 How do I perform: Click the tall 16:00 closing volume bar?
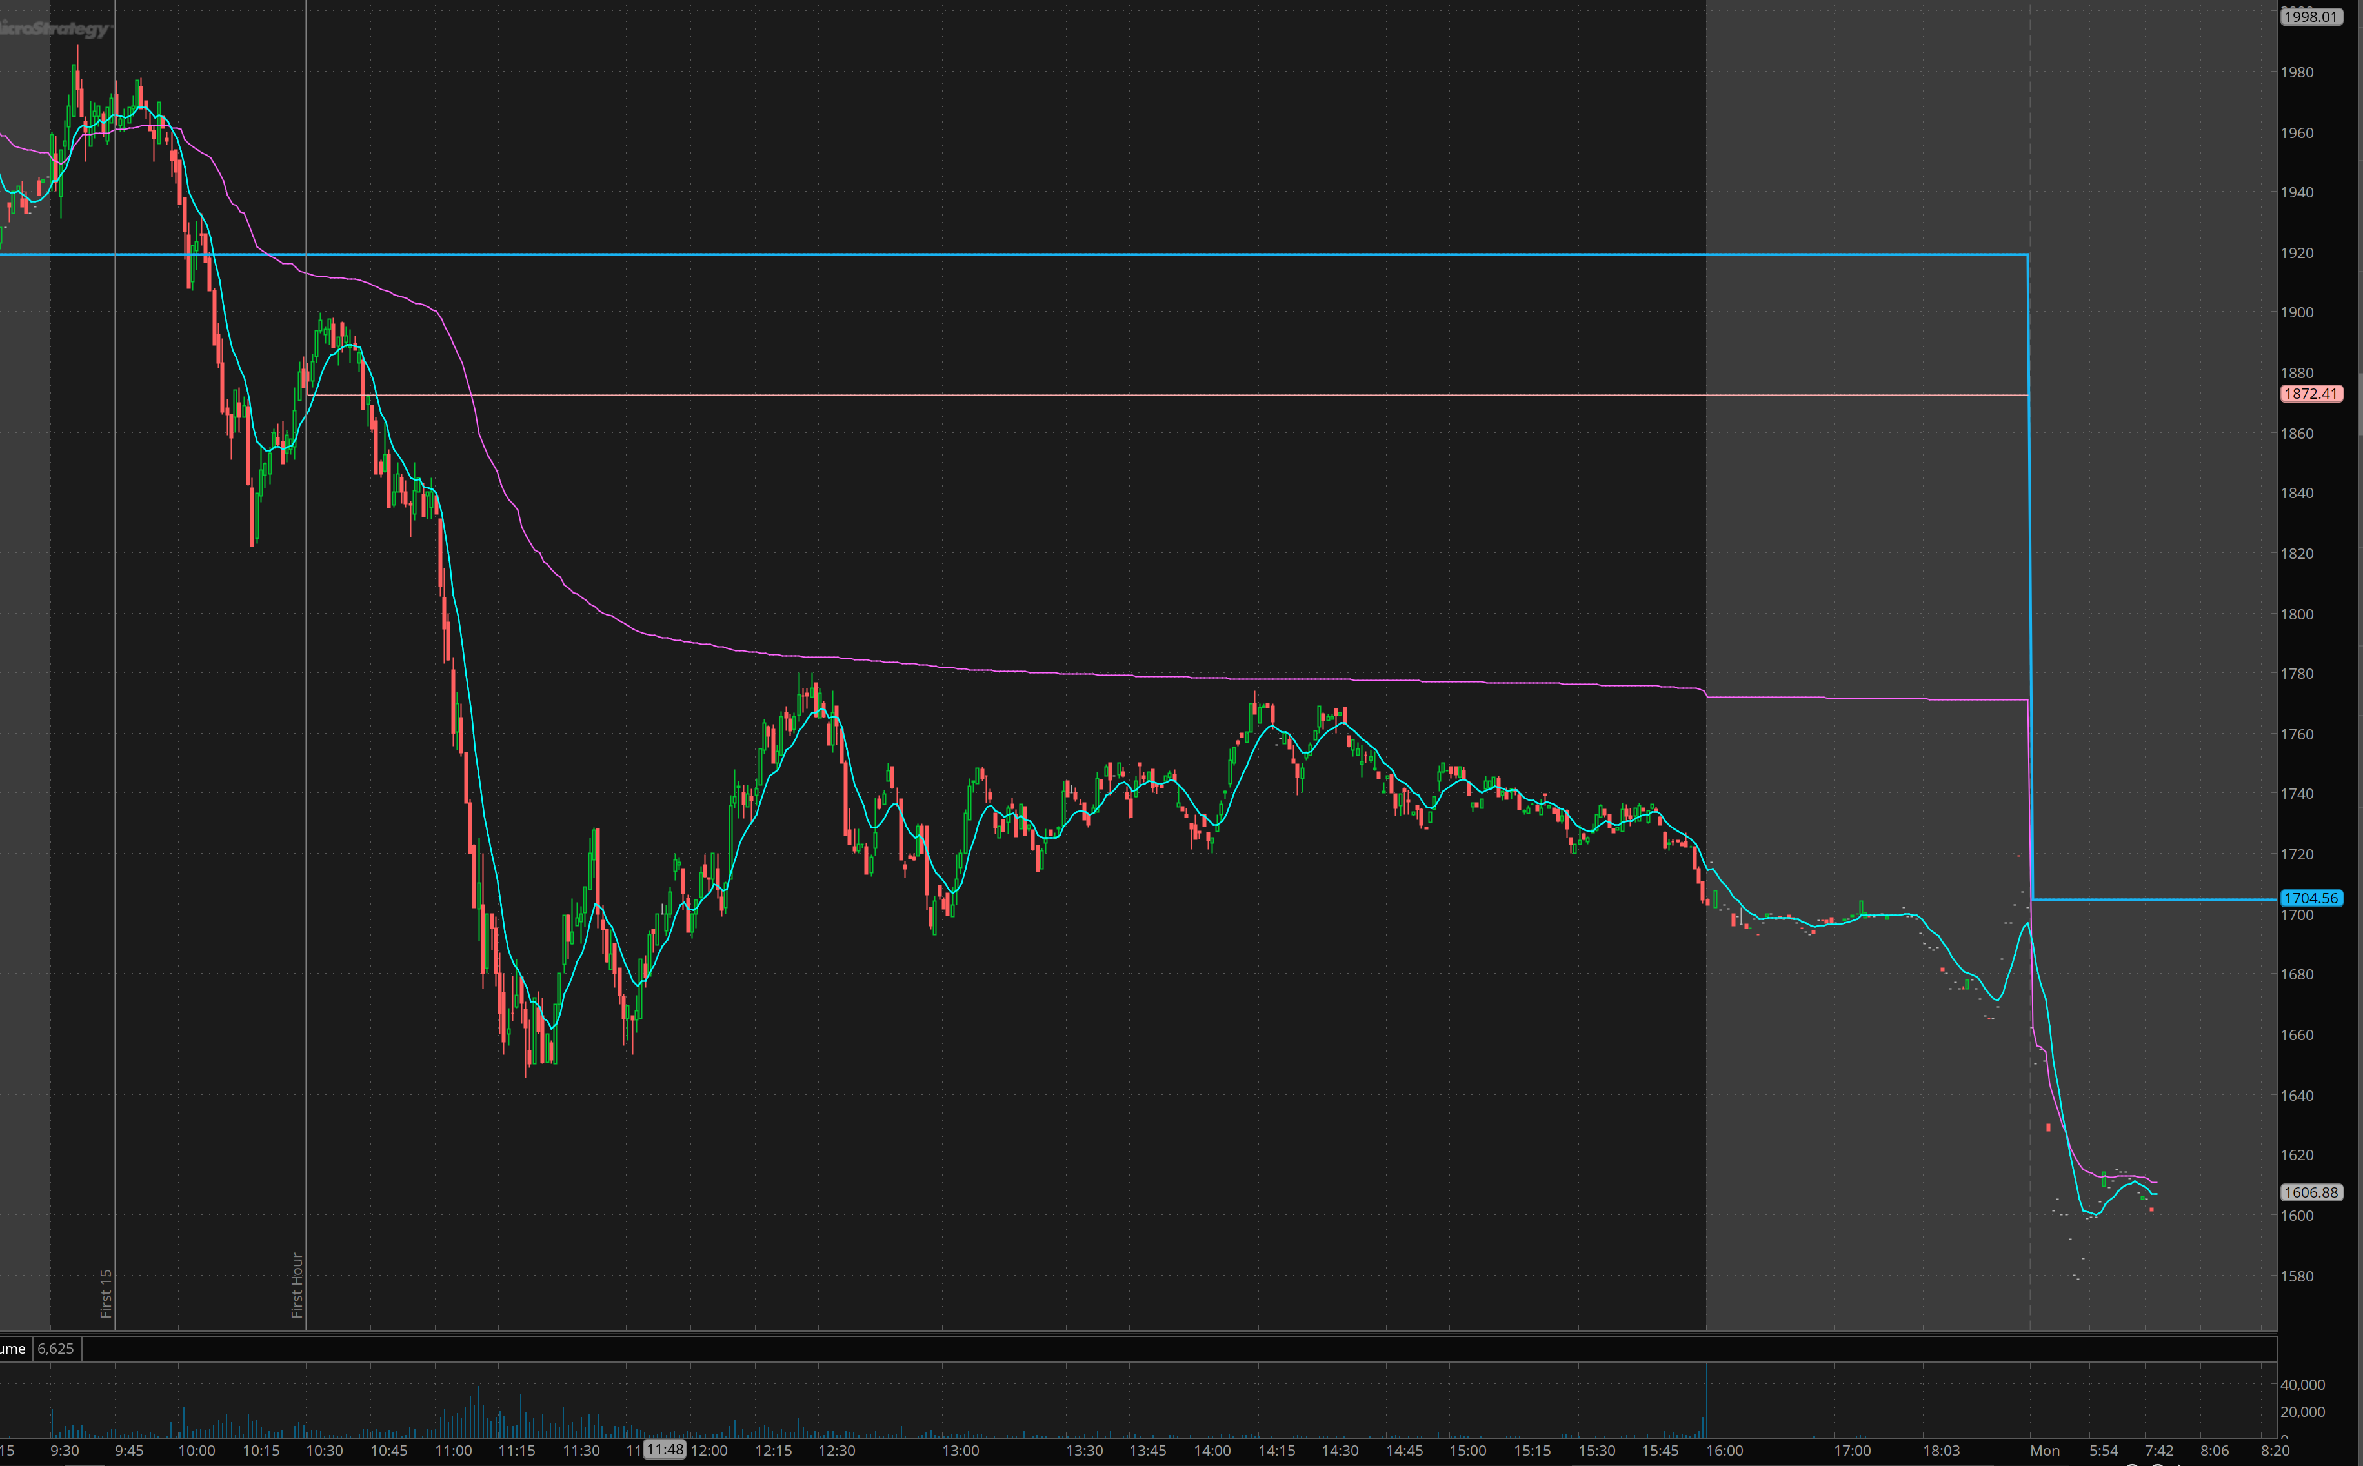click(1705, 1401)
